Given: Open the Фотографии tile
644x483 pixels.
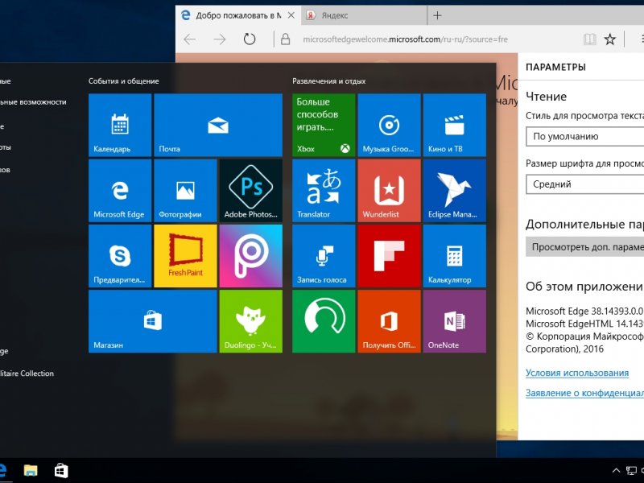Looking at the screenshot, I should coord(185,191).
